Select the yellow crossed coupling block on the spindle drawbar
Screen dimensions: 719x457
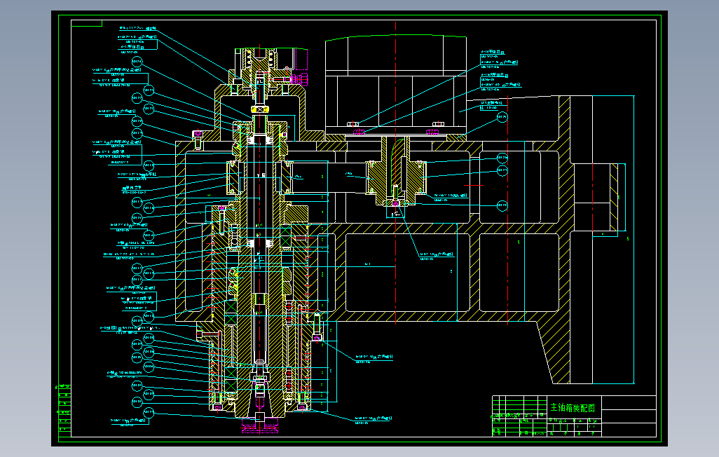click(259, 109)
